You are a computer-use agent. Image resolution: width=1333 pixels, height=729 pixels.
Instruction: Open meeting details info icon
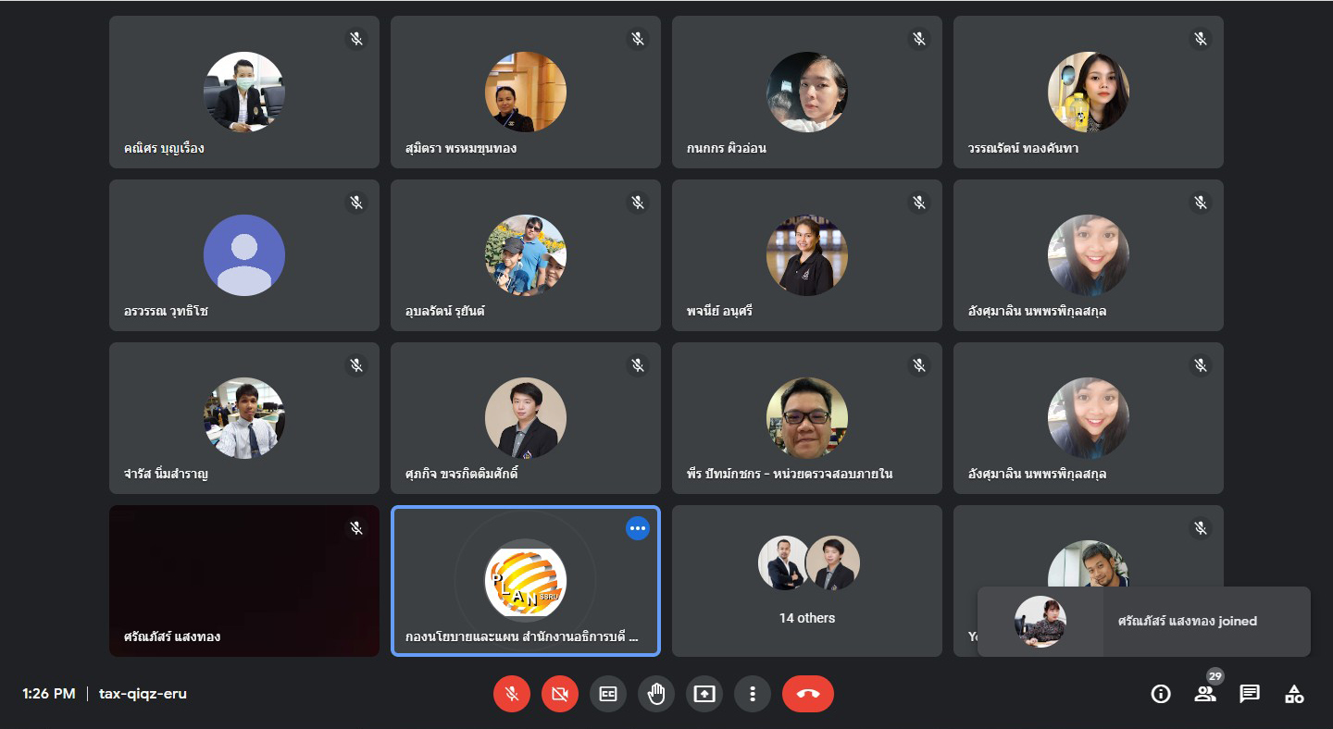(x=1161, y=694)
